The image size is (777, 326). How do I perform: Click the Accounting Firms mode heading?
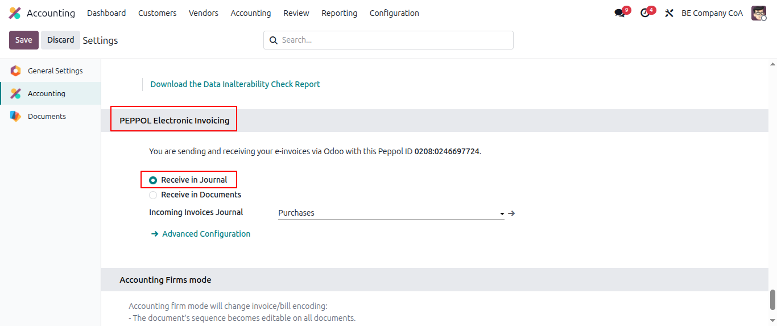[x=165, y=280]
